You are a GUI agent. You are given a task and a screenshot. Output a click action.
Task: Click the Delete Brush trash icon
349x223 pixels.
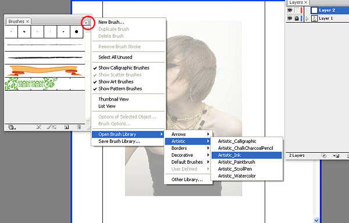pyautogui.click(x=79, y=127)
